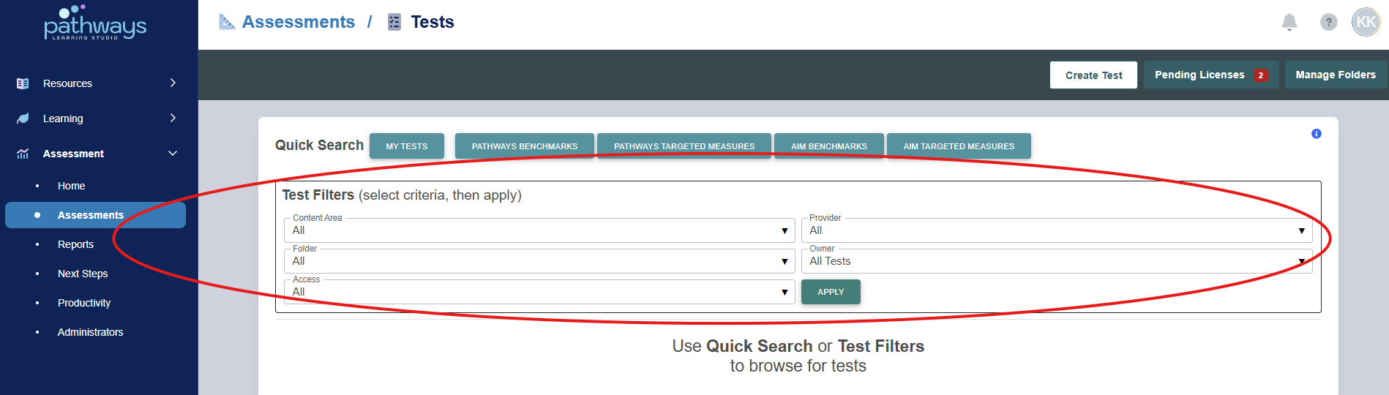1389x395 pixels.
Task: Click the blue info icon in Quick Search panel
Action: click(x=1317, y=134)
